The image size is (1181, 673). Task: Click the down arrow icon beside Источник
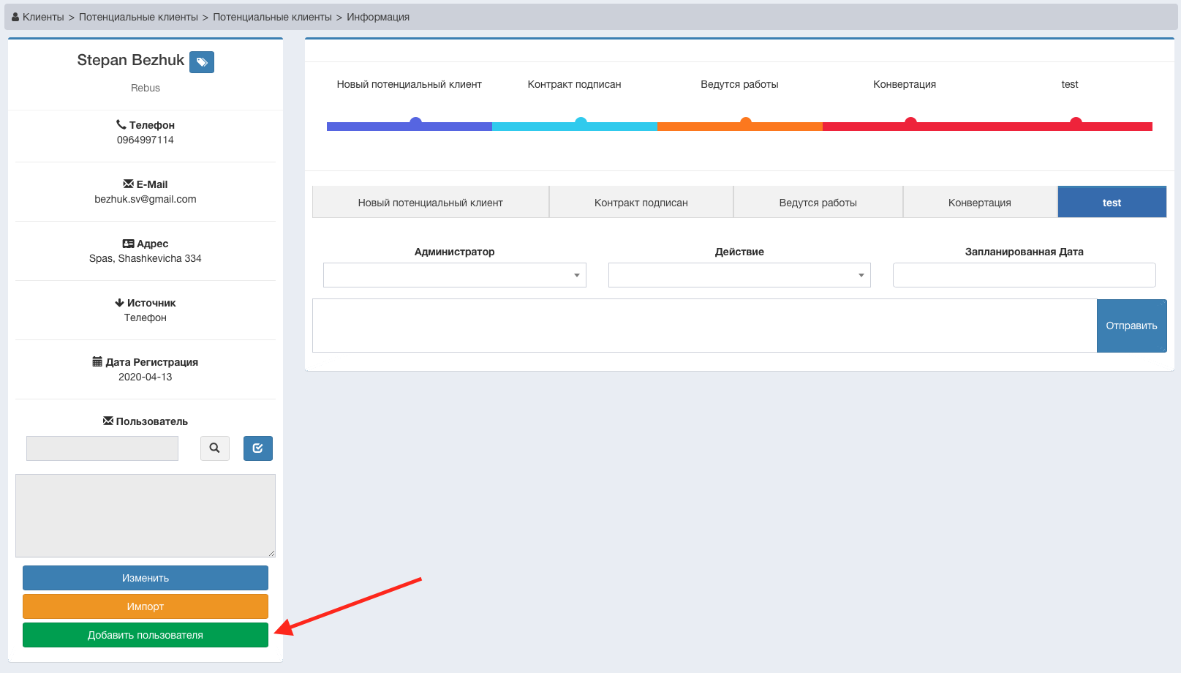(x=119, y=303)
